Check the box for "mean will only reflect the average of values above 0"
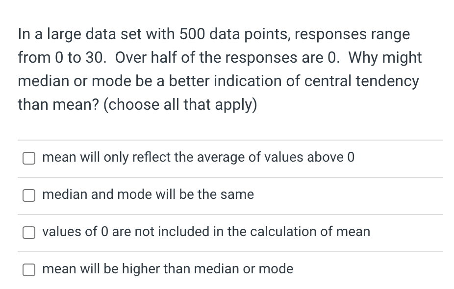454x289 pixels. (29, 158)
